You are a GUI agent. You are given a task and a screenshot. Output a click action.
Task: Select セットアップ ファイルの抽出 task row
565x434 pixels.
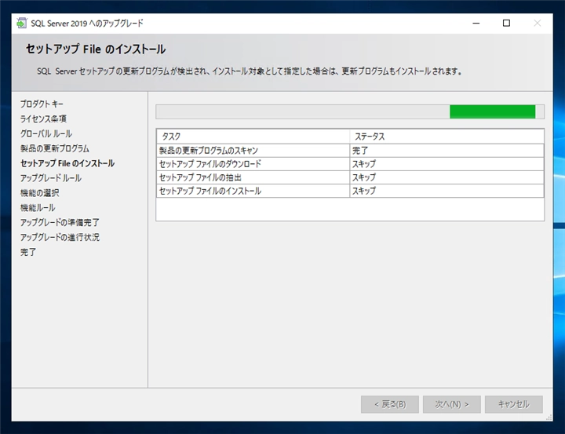tap(350, 177)
